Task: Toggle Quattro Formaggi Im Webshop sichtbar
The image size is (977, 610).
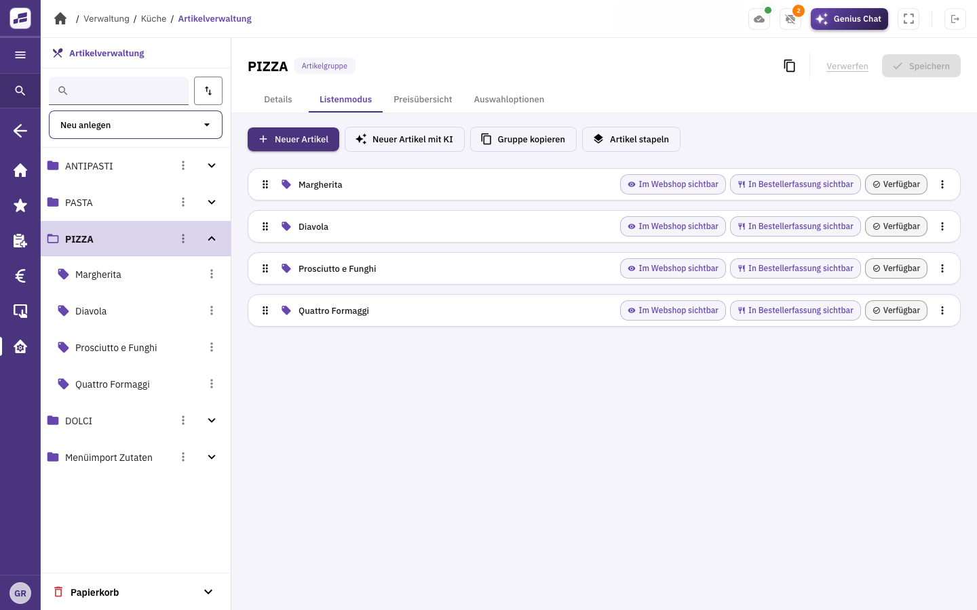Action: [x=673, y=310]
